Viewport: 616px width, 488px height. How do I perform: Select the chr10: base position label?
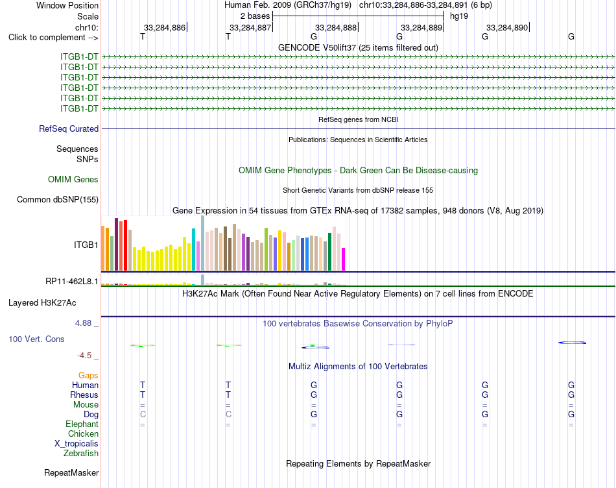click(87, 27)
